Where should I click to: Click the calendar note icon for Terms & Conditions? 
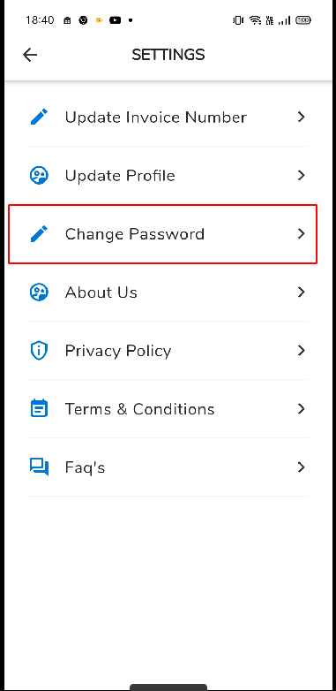coord(39,408)
